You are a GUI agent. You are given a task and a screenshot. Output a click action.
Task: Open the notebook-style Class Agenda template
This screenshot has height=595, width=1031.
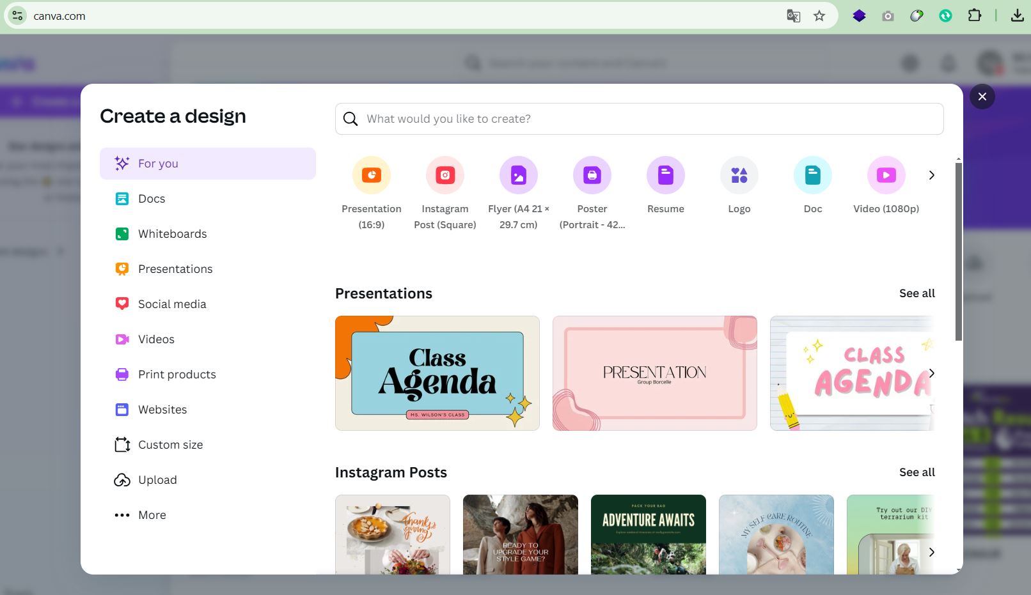(852, 373)
